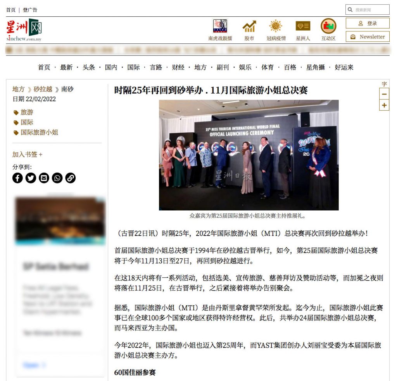Click the 登录 login button
The width and height of the screenshot is (397, 381).
(368, 23)
